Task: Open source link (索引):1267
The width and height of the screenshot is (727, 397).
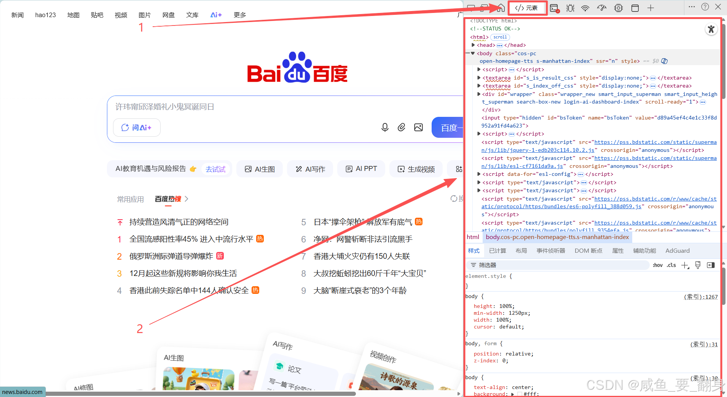Action: pyautogui.click(x=701, y=297)
